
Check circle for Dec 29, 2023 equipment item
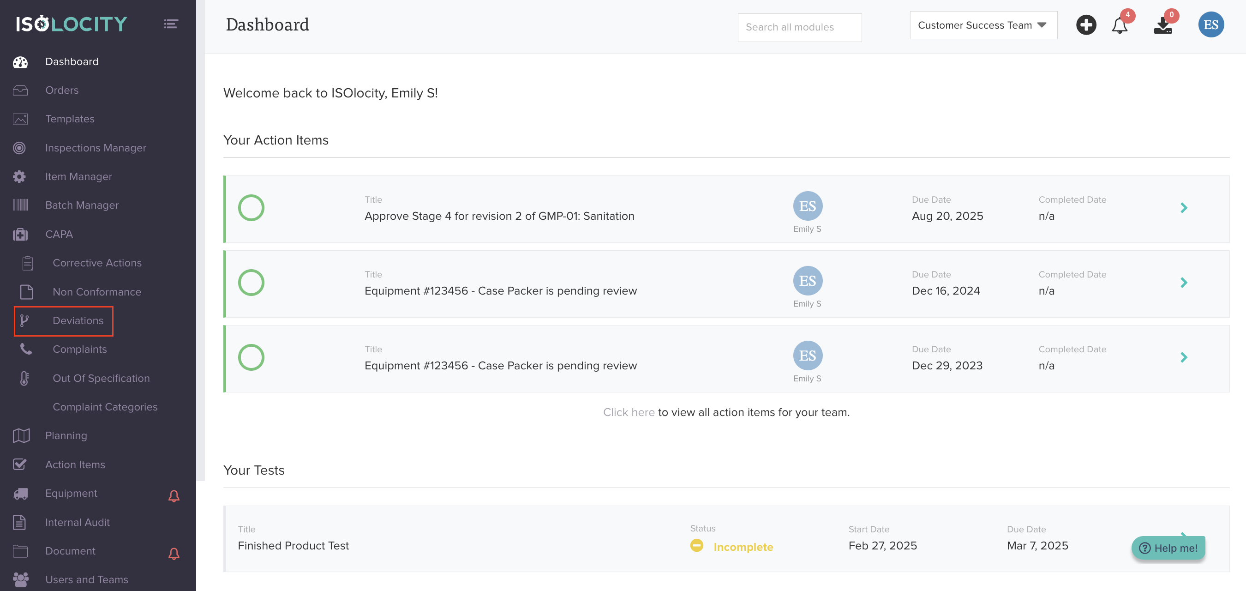coord(251,357)
